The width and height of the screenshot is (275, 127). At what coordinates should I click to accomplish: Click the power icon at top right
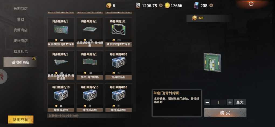251,4
